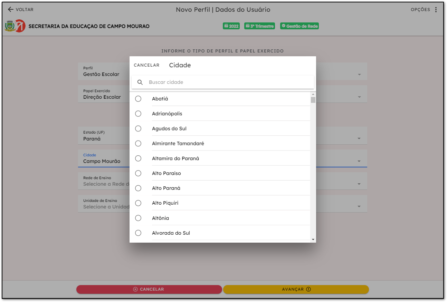Click the Buscar cidade search field

[223, 82]
